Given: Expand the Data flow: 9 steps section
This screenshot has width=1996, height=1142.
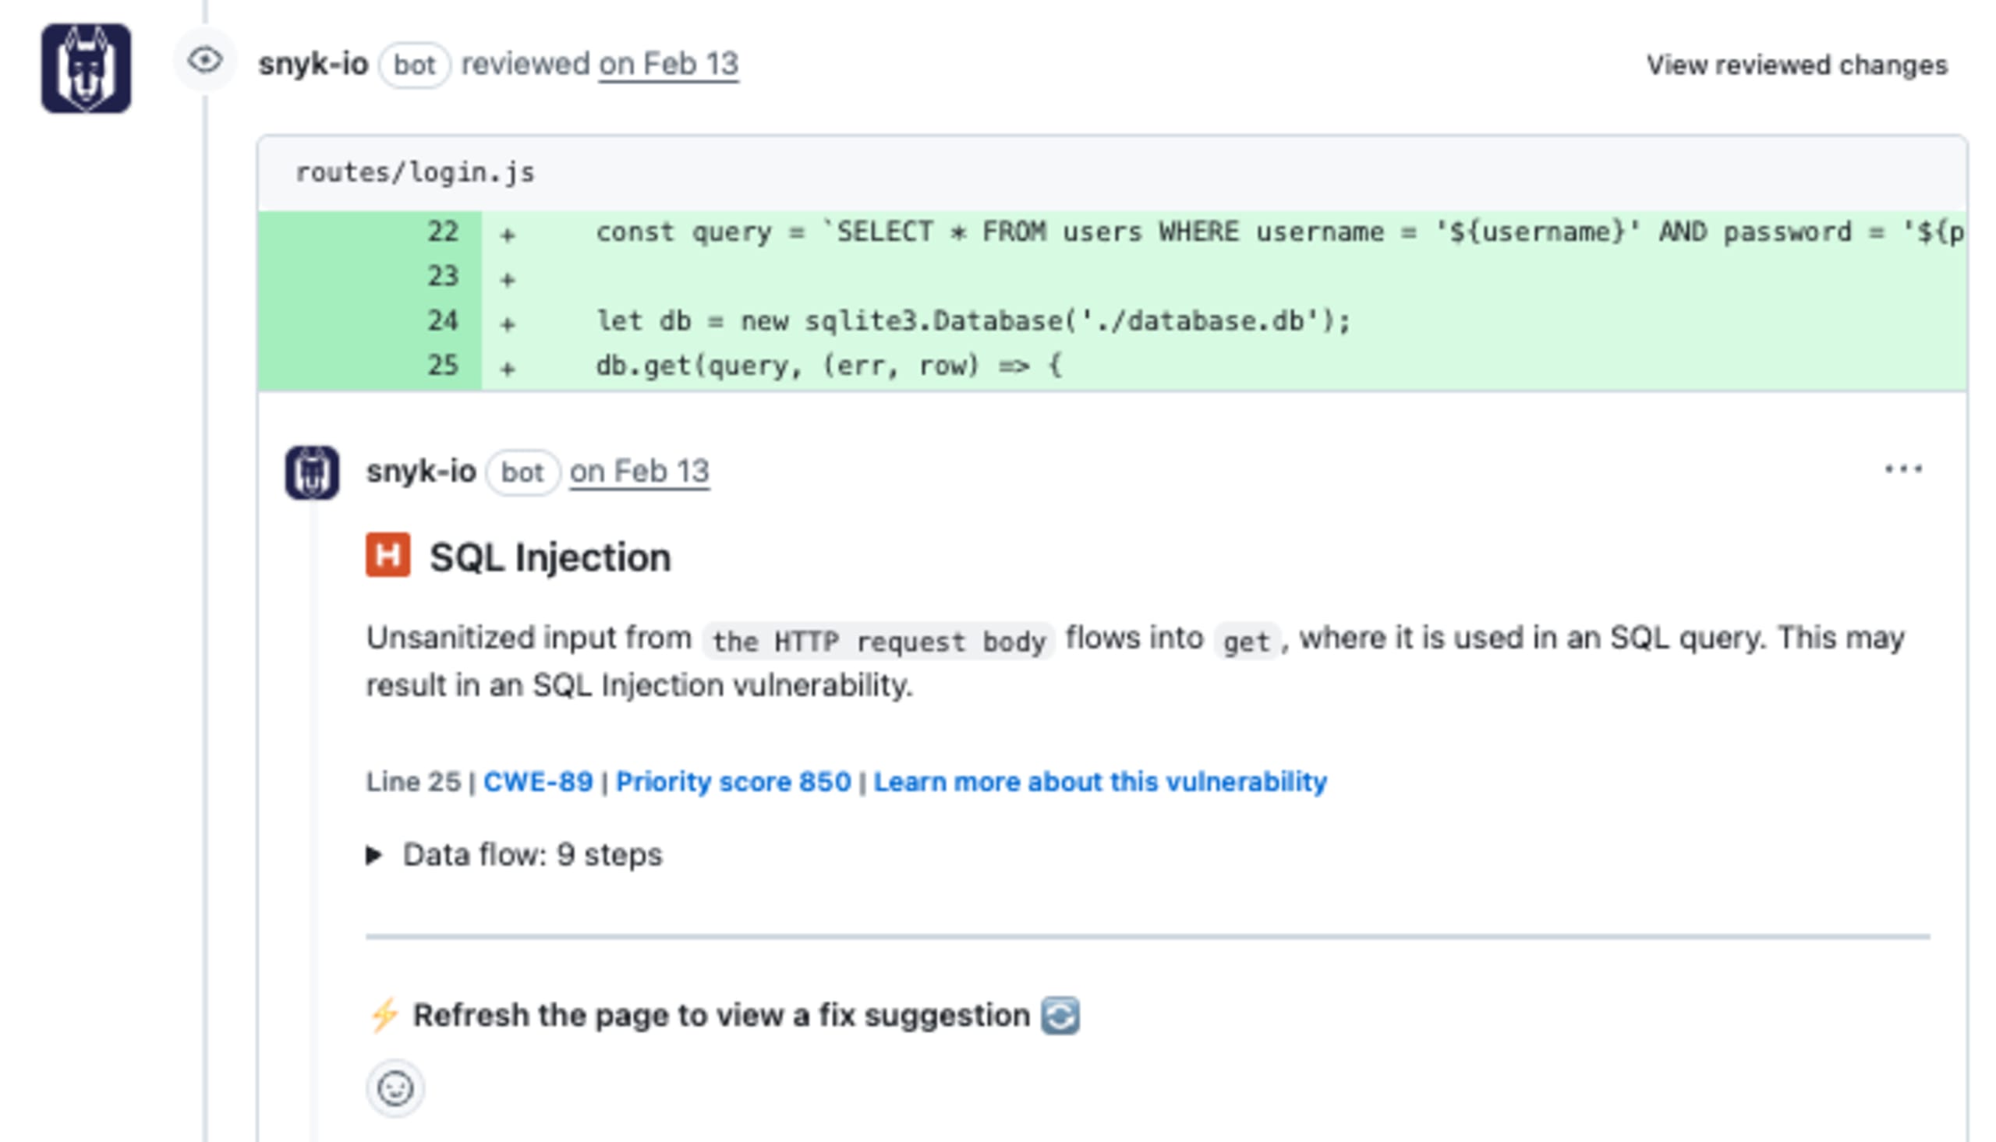Looking at the screenshot, I should click(375, 856).
